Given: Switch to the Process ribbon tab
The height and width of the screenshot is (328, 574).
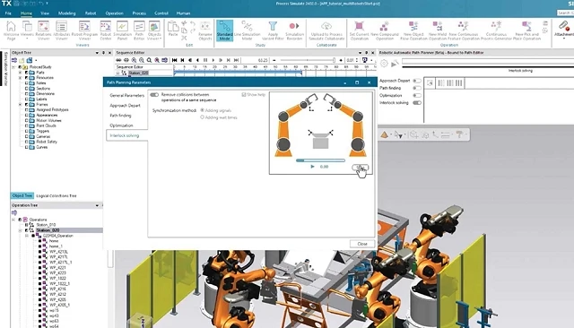Looking at the screenshot, I should [139, 13].
